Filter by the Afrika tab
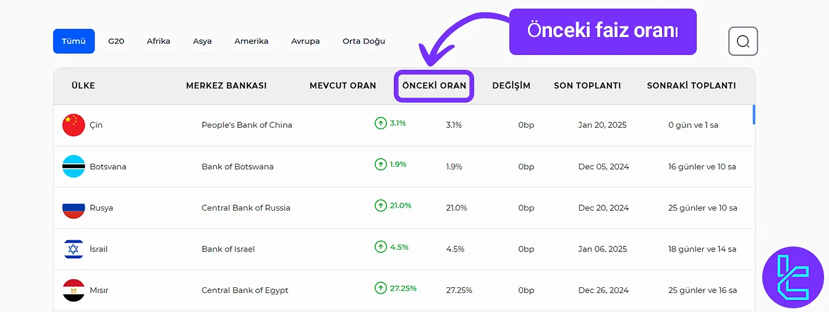The image size is (829, 312). point(158,41)
